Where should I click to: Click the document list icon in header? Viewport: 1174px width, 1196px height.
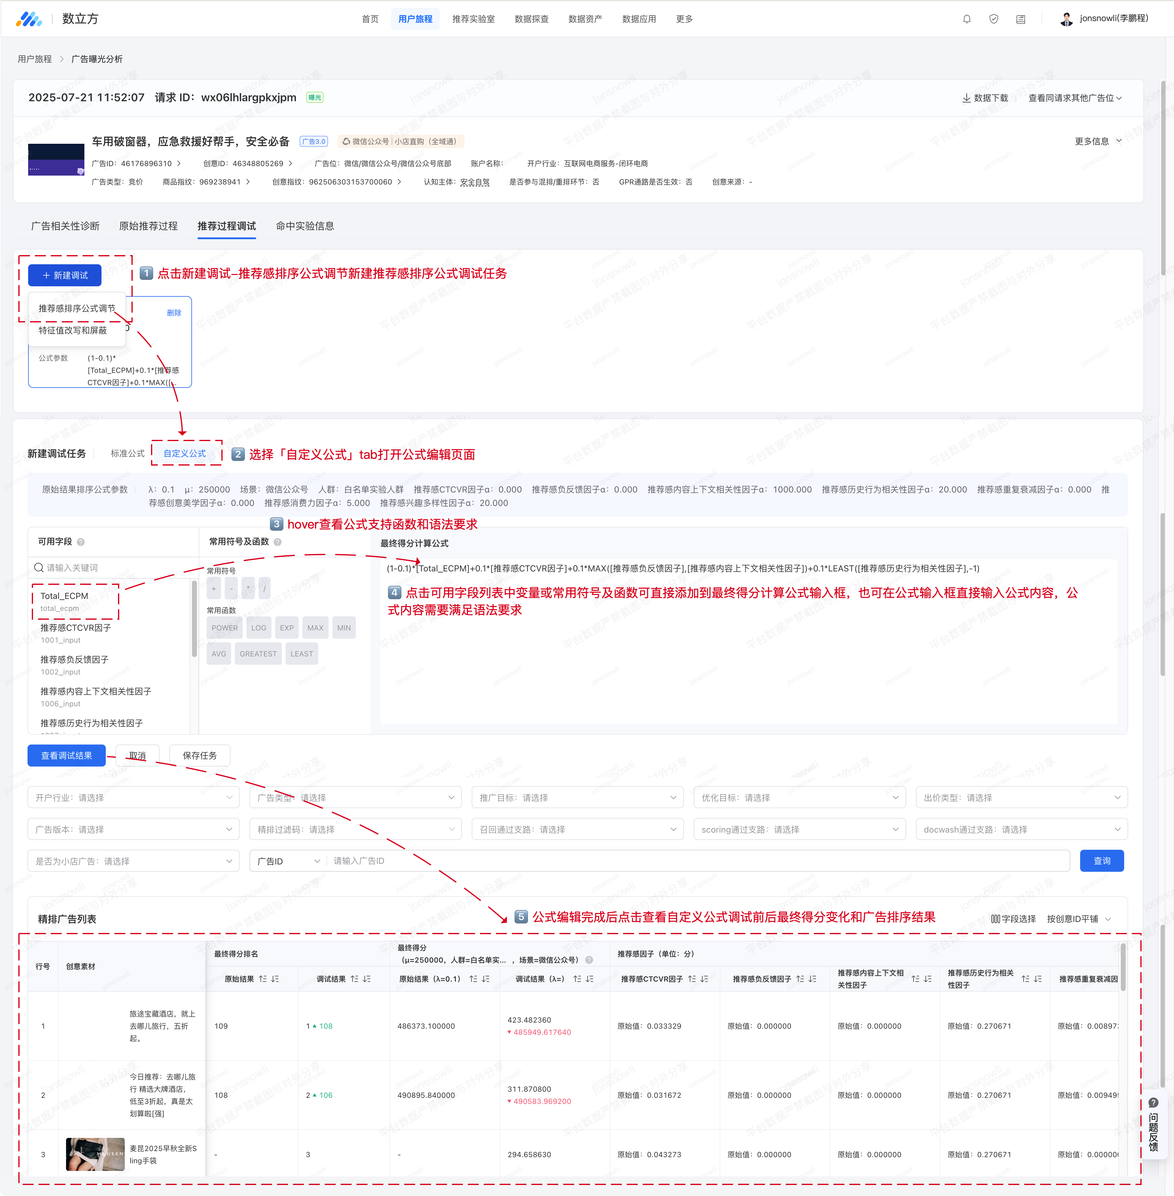pos(1021,19)
